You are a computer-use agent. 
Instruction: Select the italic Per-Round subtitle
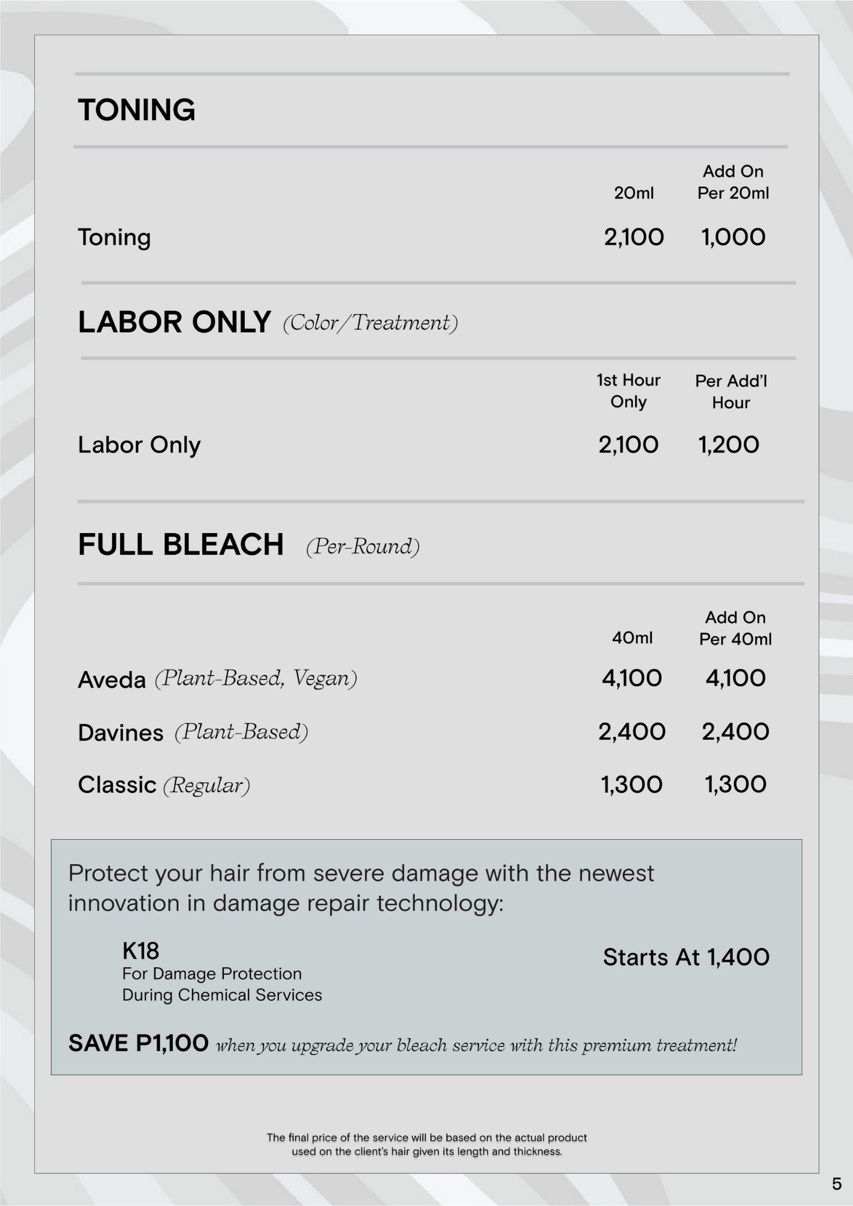click(x=363, y=546)
